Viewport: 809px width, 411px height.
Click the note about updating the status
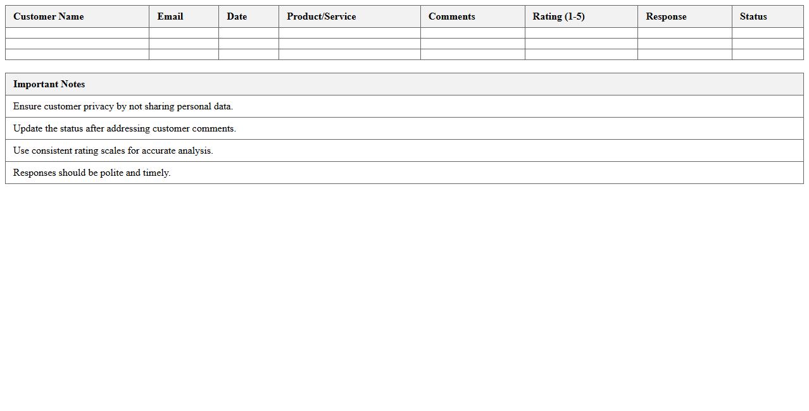124,128
